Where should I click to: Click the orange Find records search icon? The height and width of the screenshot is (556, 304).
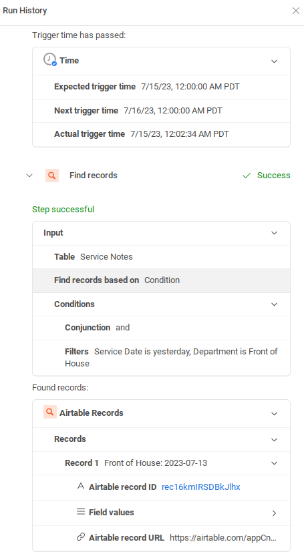click(x=52, y=176)
